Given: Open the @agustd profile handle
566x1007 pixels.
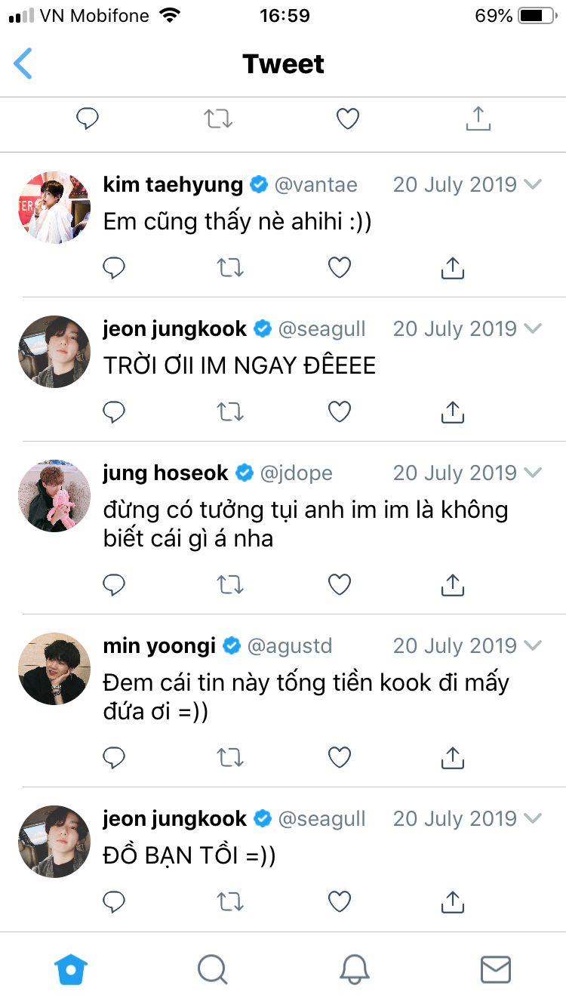Looking at the screenshot, I should pyautogui.click(x=290, y=646).
